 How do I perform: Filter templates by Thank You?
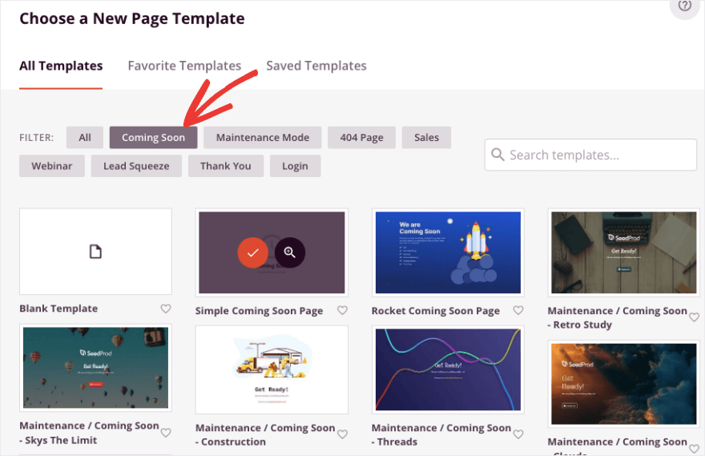click(226, 166)
